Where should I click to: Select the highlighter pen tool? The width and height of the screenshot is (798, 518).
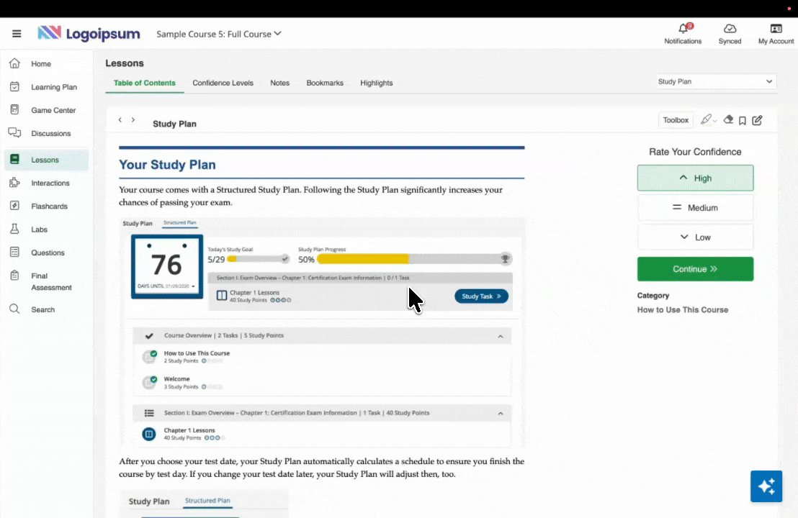coord(706,120)
